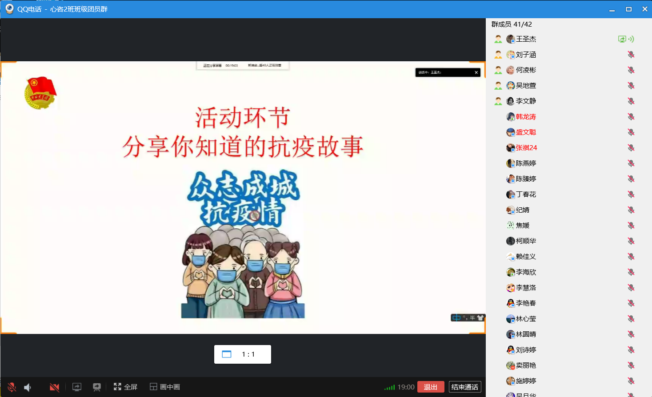The height and width of the screenshot is (397, 652).
Task: Click the muted microphone beside 韩龙涛
Action: point(631,117)
